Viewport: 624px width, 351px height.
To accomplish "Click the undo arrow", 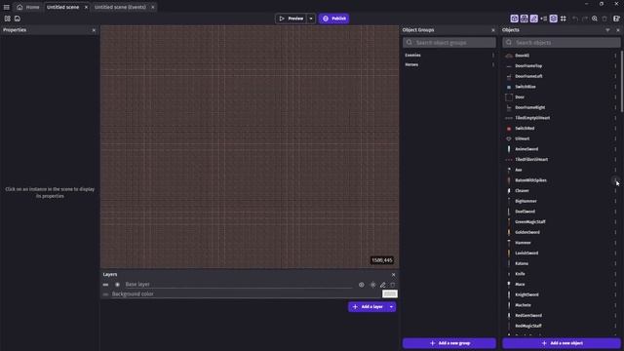I will click(575, 19).
